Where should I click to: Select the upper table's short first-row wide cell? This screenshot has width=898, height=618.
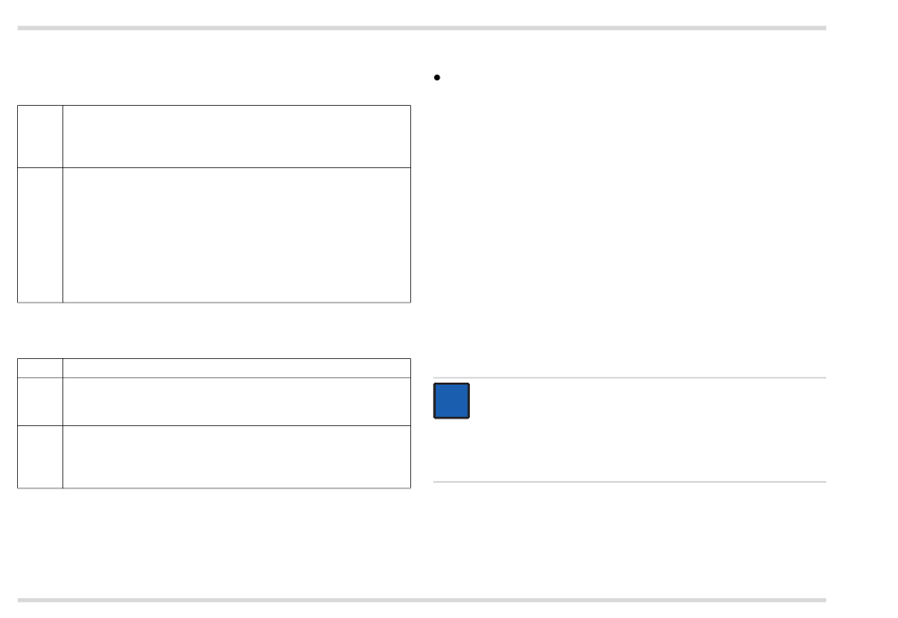[236, 136]
